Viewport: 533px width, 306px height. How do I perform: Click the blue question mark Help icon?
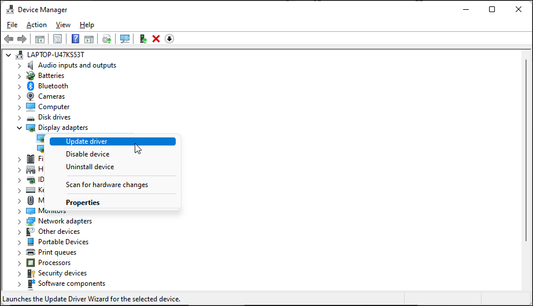point(76,39)
